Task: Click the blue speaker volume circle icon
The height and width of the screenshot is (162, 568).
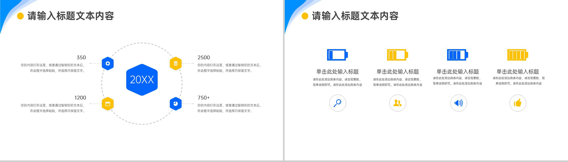Action: [x=459, y=103]
